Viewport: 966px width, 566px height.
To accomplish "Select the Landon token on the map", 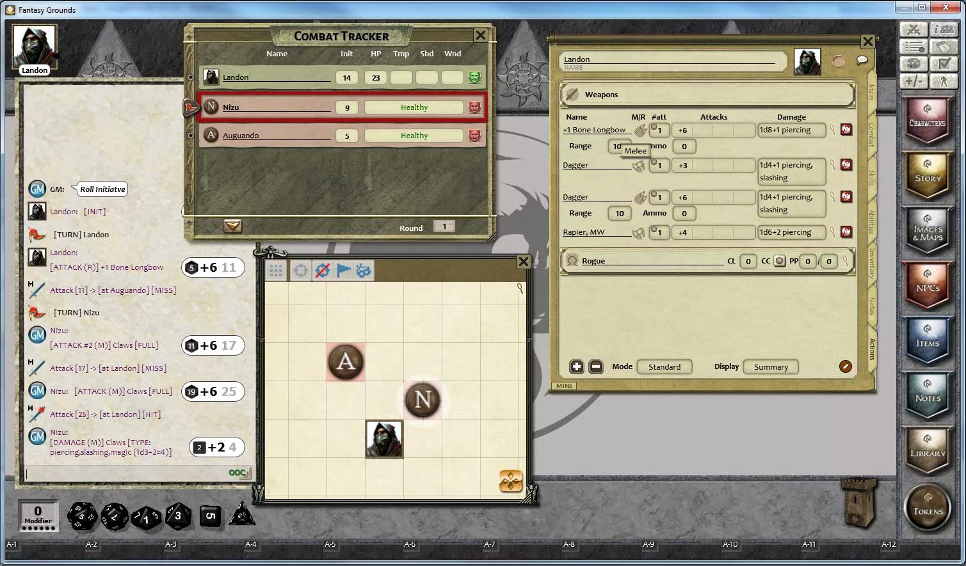I will pos(384,439).
